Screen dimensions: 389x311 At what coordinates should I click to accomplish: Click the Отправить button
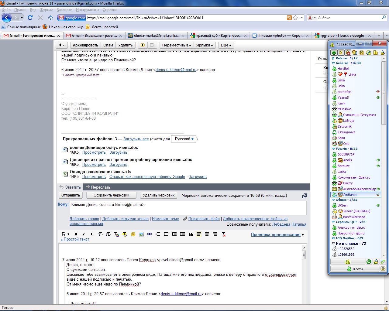[71, 195]
